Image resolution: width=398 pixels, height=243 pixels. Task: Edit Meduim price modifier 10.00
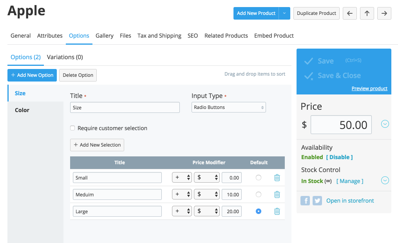[x=232, y=194]
